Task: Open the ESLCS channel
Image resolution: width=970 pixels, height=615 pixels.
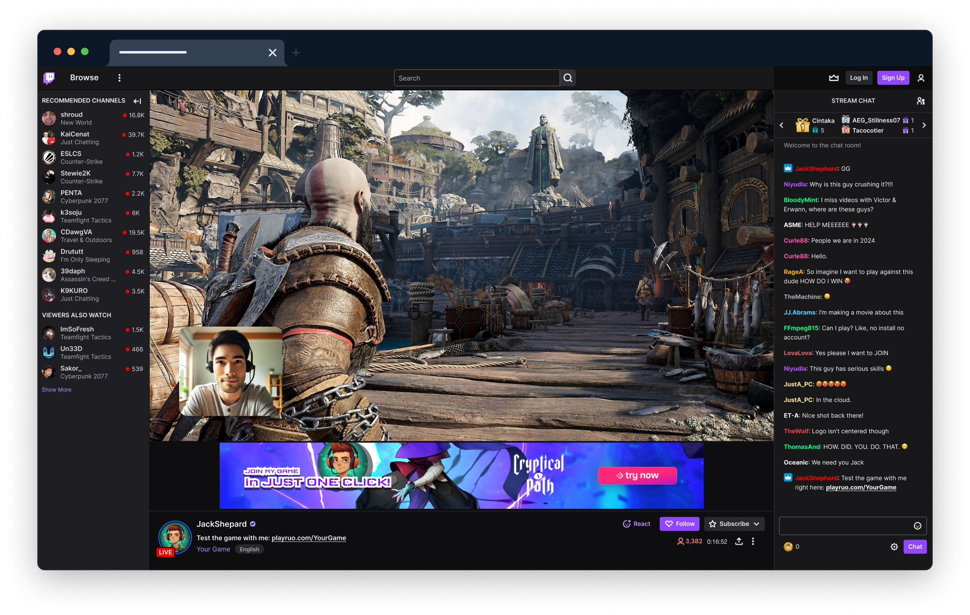Action: point(93,157)
